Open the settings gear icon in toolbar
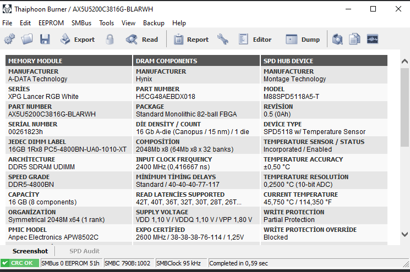The height and width of the screenshot is (272, 410). pyautogui.click(x=9, y=40)
